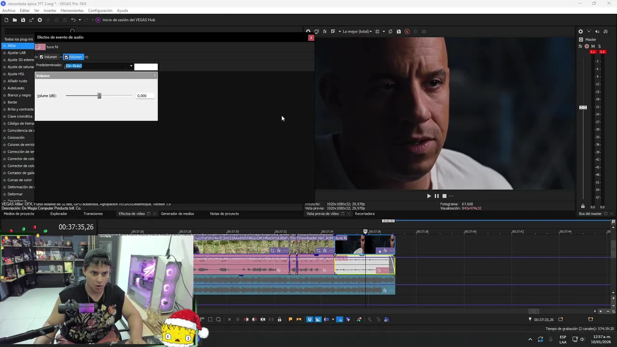
Task: Click the Master fader lock icon
Action: pos(583,206)
